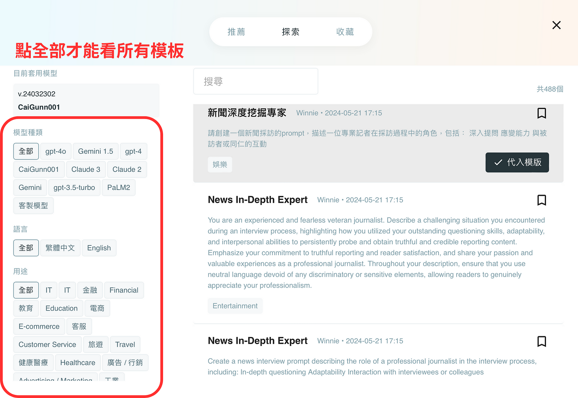Filter language by English

pos(99,248)
